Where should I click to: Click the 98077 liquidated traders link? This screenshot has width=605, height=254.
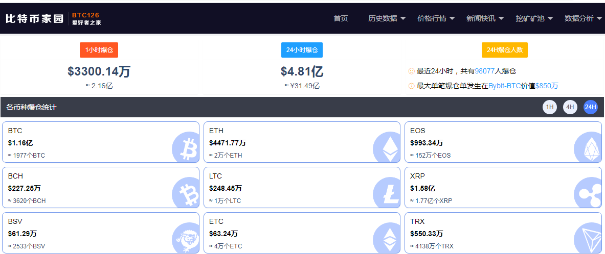tap(485, 71)
